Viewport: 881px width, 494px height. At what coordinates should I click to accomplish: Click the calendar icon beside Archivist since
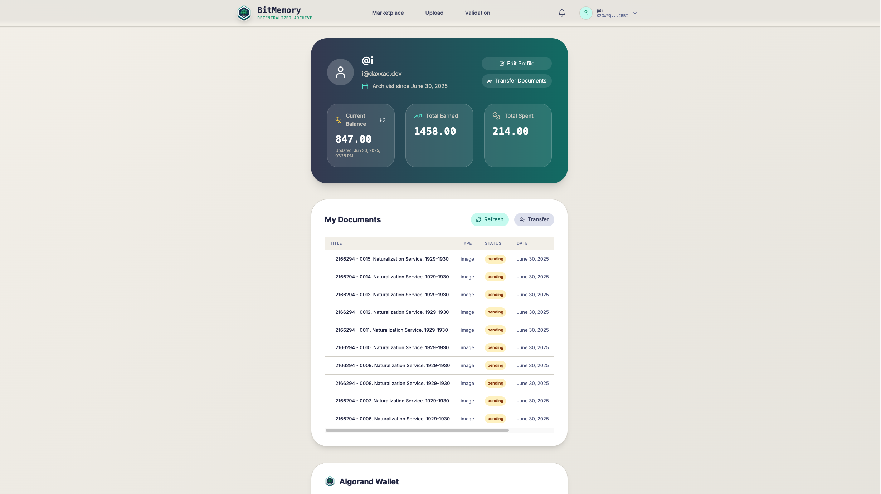pos(365,86)
